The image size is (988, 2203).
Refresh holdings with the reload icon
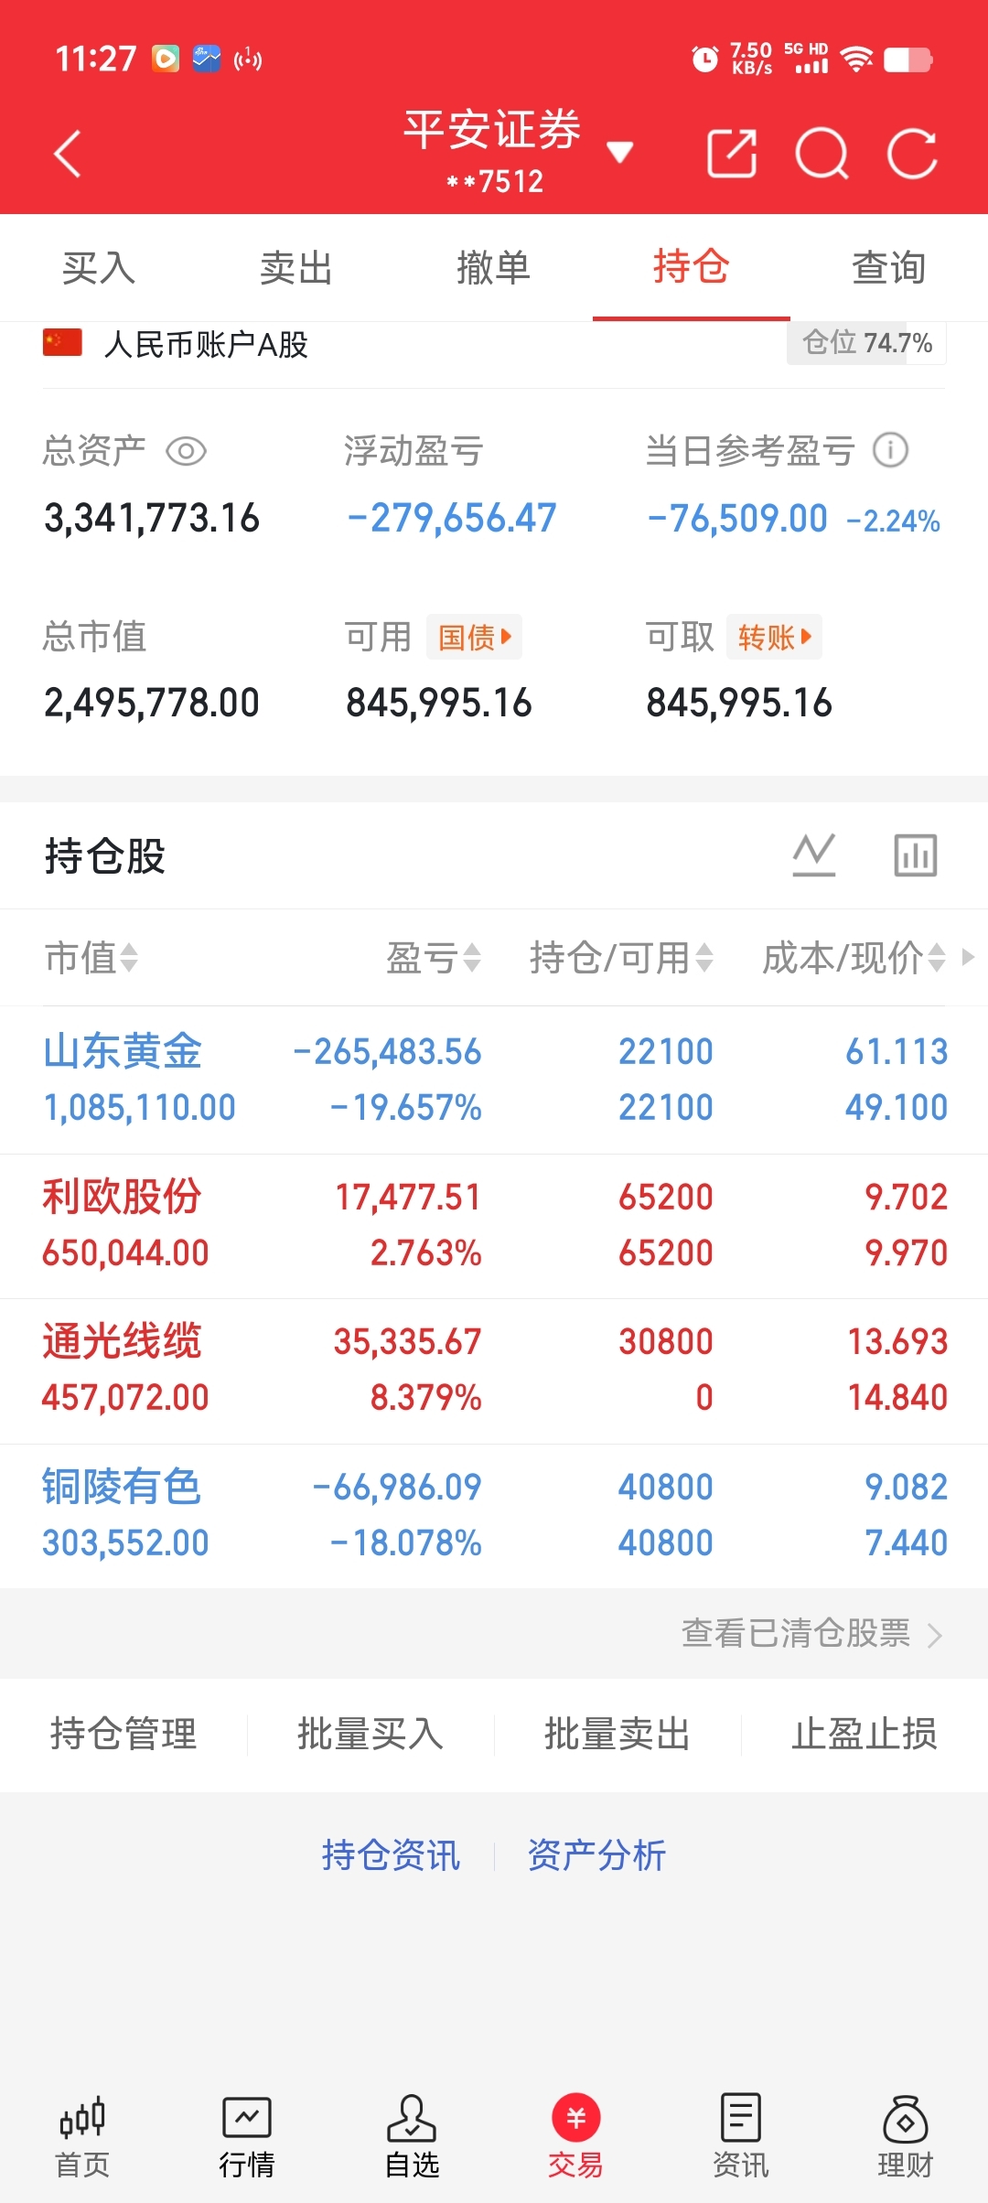click(913, 153)
